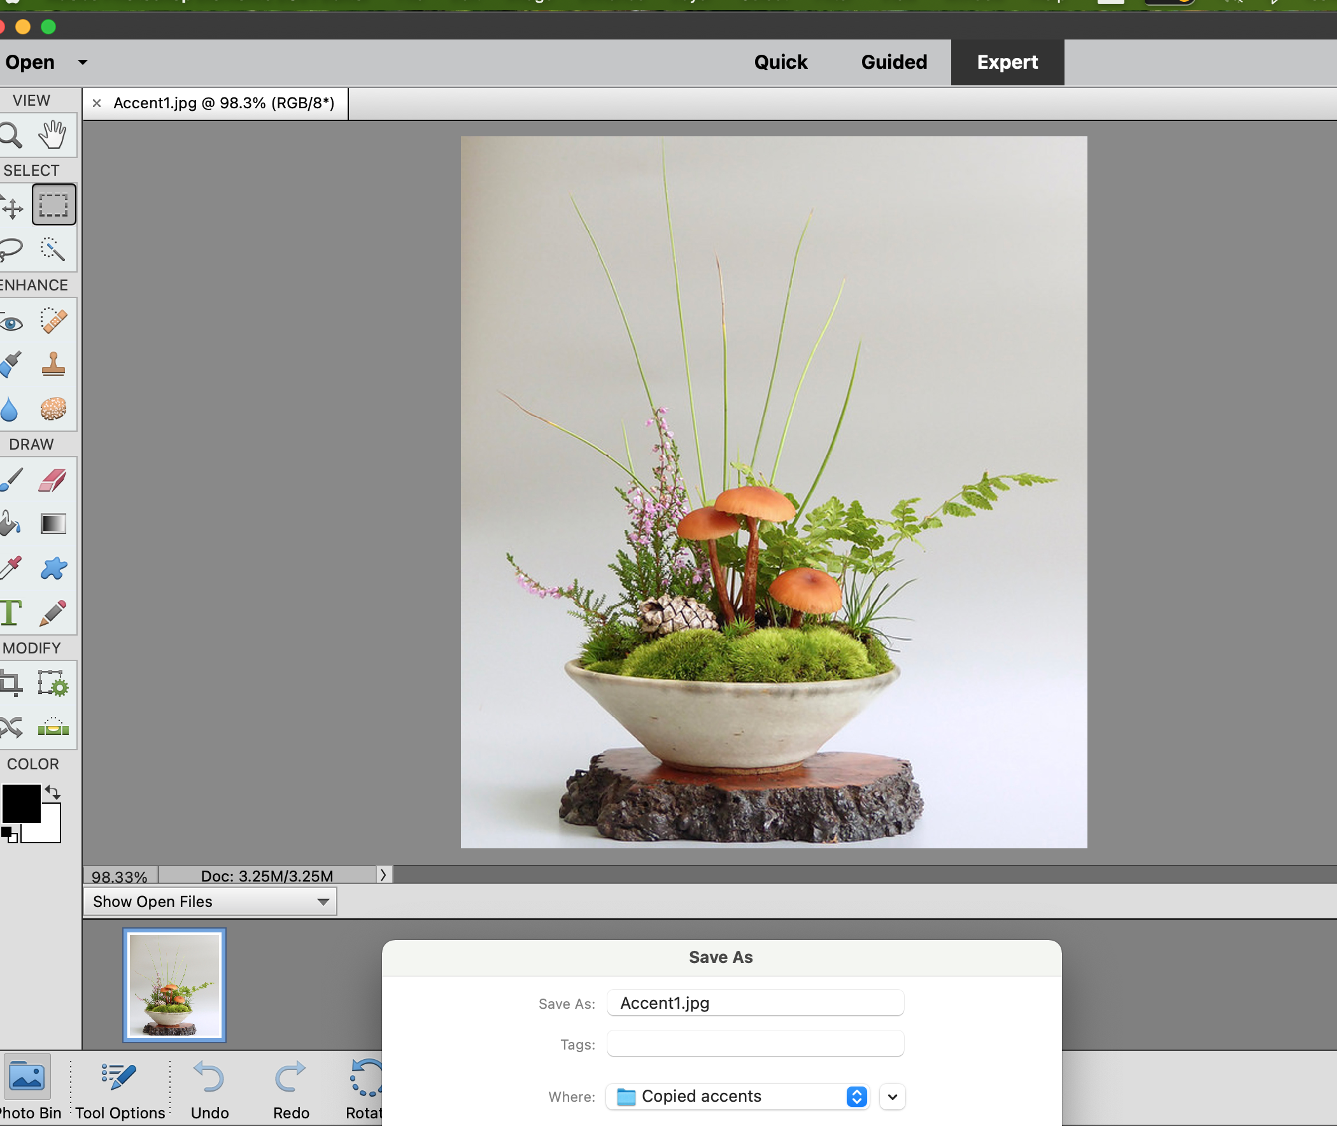The width and height of the screenshot is (1337, 1126).
Task: Select the Eraser tool
Action: [x=52, y=480]
